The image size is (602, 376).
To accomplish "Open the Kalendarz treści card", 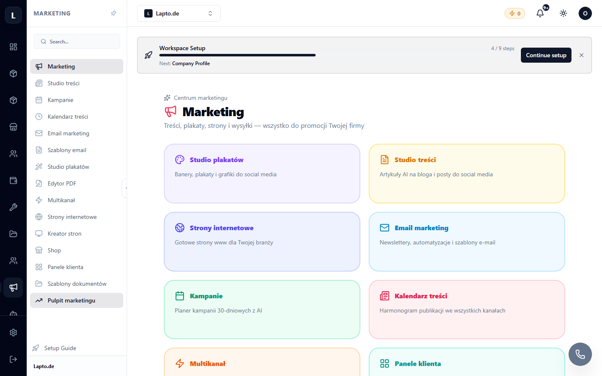I will pos(467,310).
